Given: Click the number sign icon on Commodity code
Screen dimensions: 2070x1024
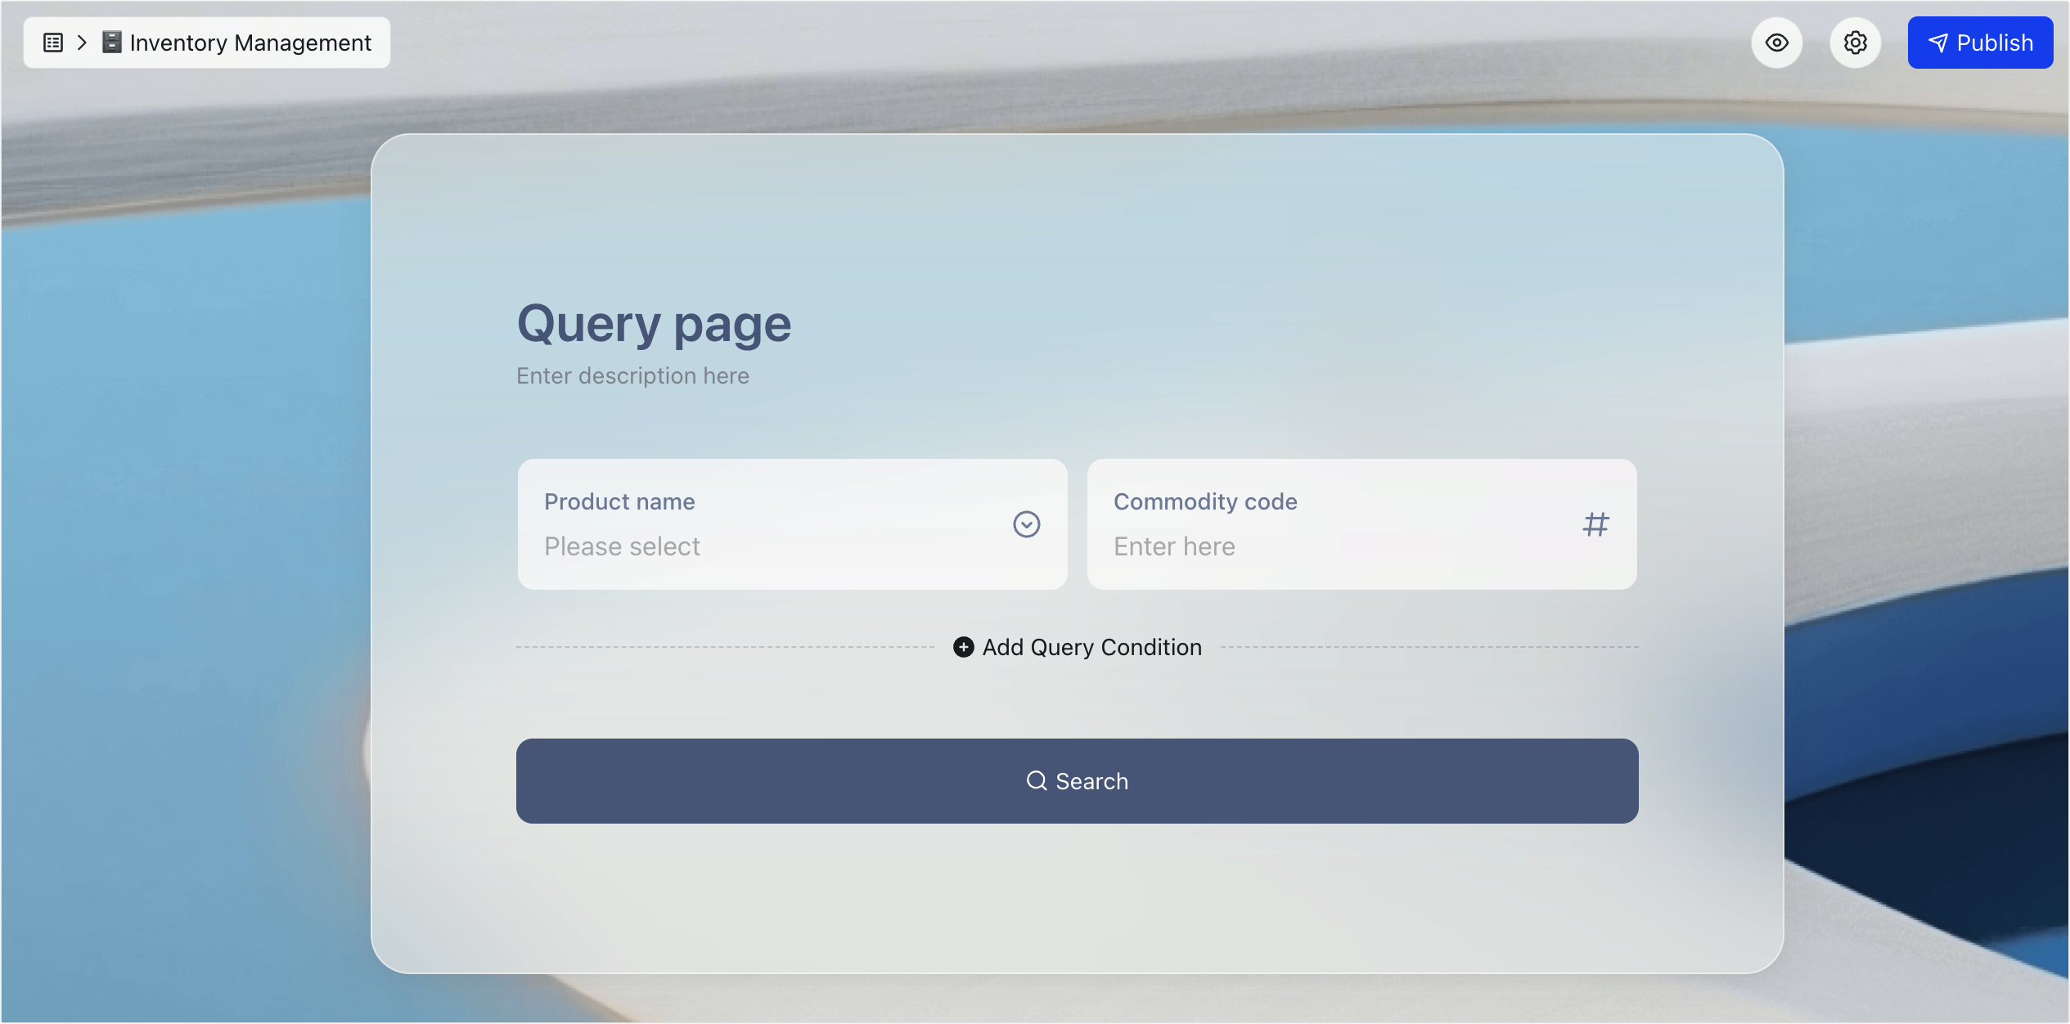Looking at the screenshot, I should coord(1595,524).
